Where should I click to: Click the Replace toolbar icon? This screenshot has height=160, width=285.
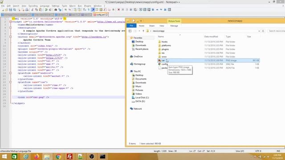point(60,10)
